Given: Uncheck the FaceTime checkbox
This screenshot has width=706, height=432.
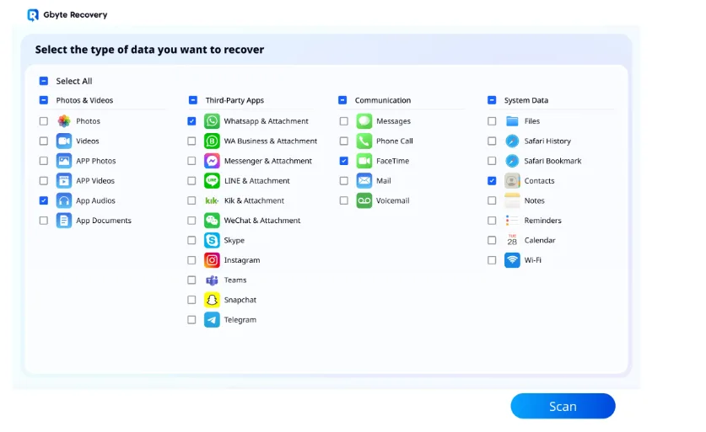Looking at the screenshot, I should point(343,161).
